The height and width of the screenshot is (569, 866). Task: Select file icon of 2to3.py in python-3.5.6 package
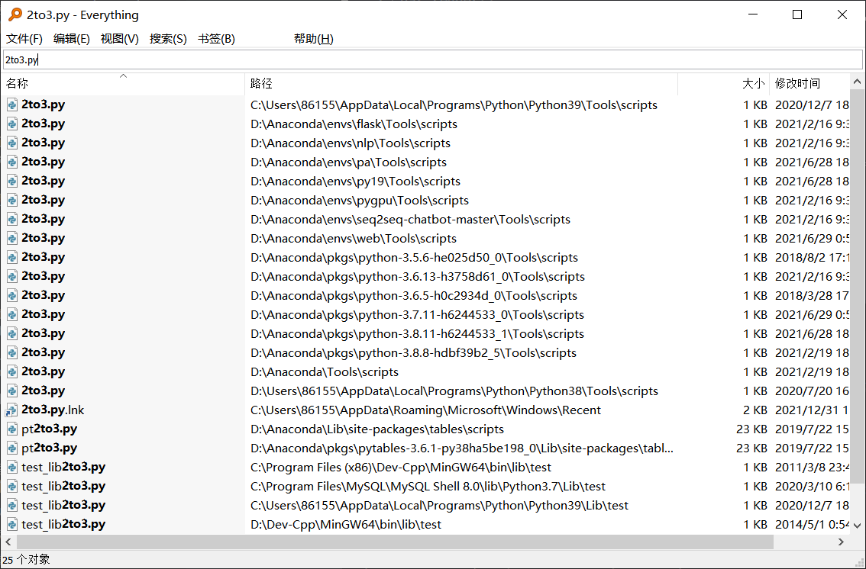(x=12, y=257)
